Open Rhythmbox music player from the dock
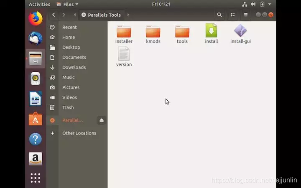Viewport: 301px width, 188px height. pos(36,79)
